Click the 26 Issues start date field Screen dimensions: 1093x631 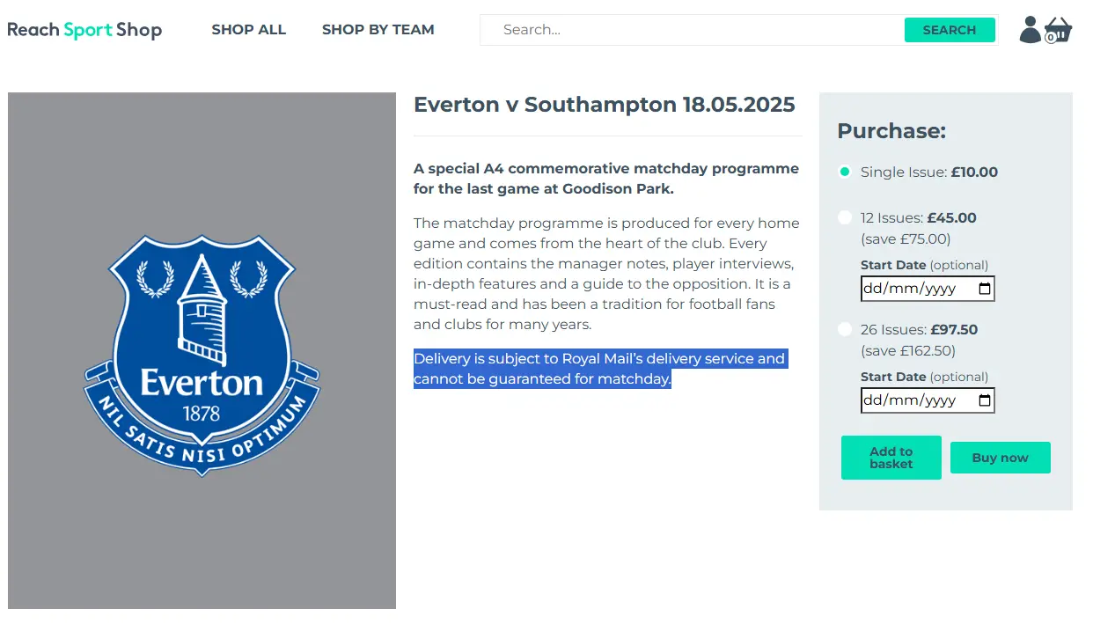(x=915, y=400)
